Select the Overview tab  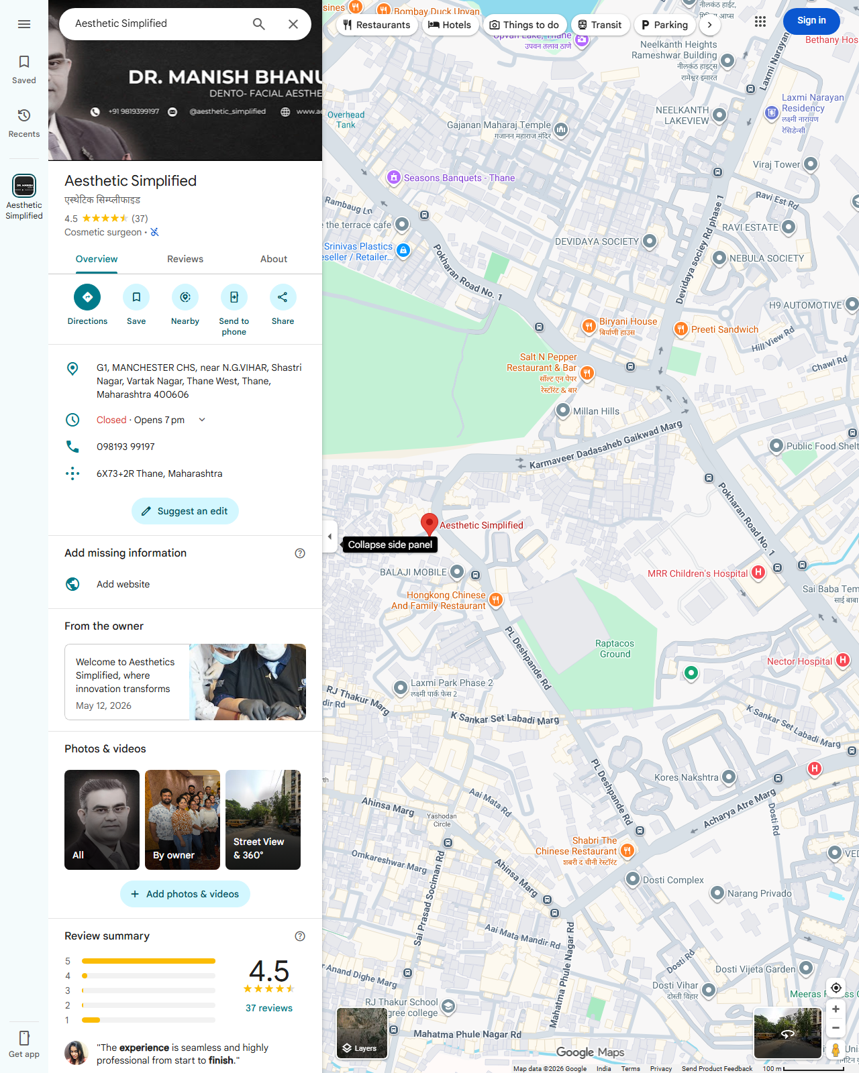[97, 259]
